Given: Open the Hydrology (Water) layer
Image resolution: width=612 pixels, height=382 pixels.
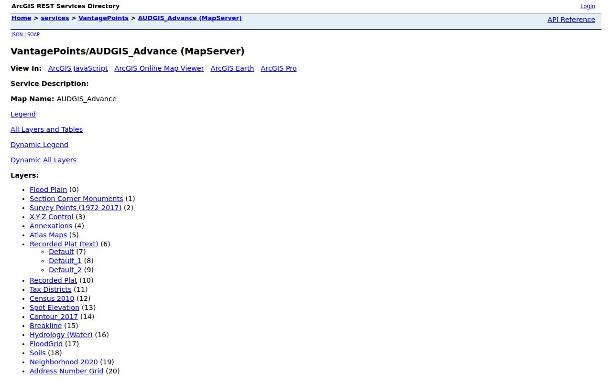Looking at the screenshot, I should (61, 335).
